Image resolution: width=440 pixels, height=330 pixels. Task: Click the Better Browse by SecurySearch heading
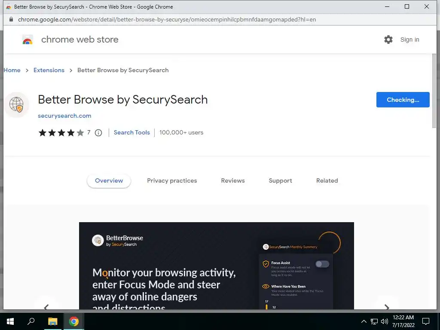[122, 100]
